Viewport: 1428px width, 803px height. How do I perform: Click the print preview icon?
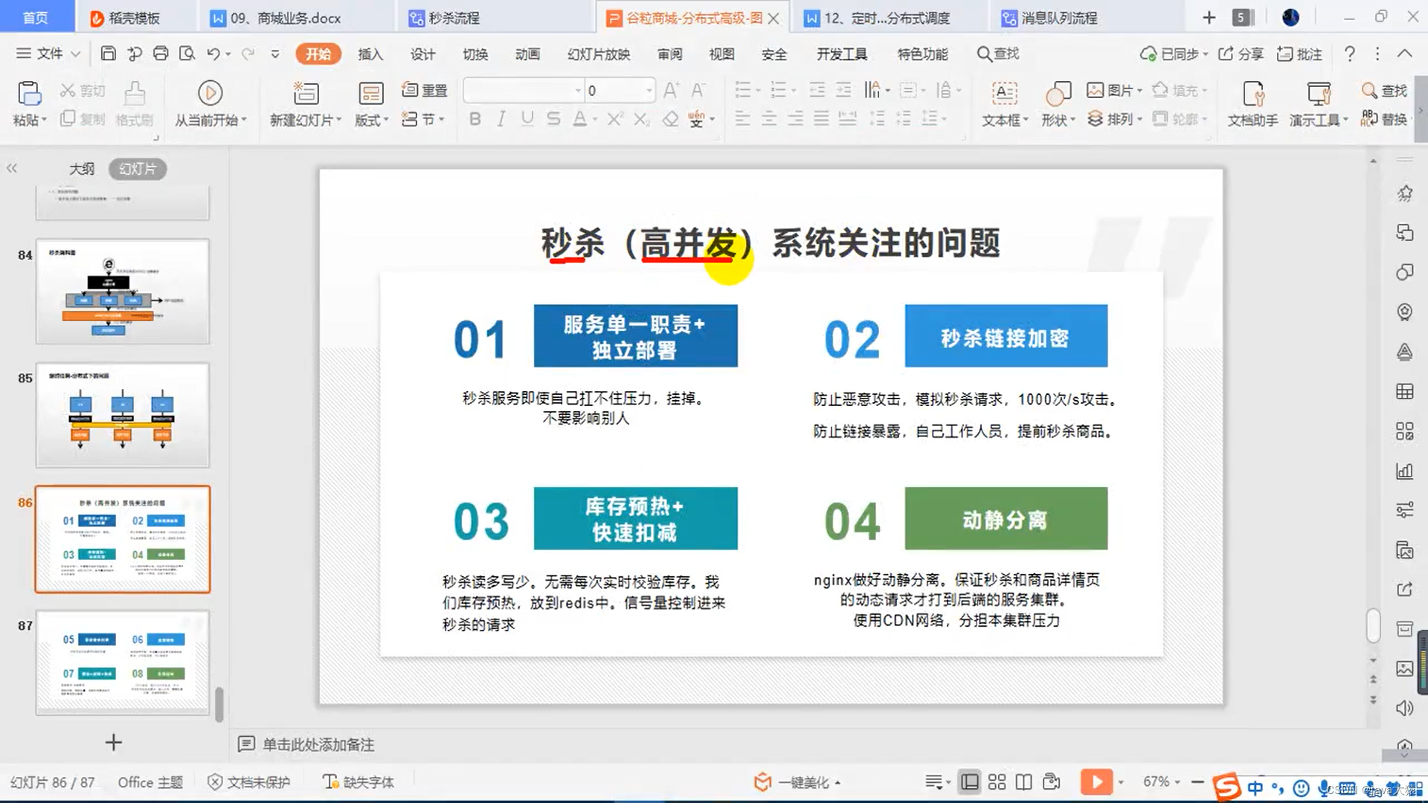pyautogui.click(x=187, y=54)
